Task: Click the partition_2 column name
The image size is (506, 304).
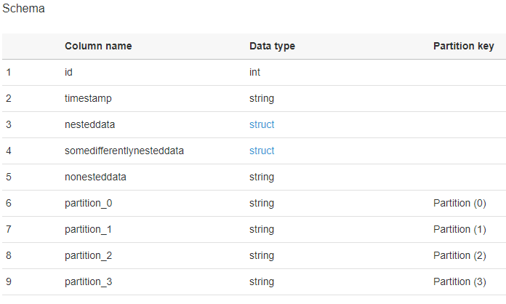Action: pos(88,255)
